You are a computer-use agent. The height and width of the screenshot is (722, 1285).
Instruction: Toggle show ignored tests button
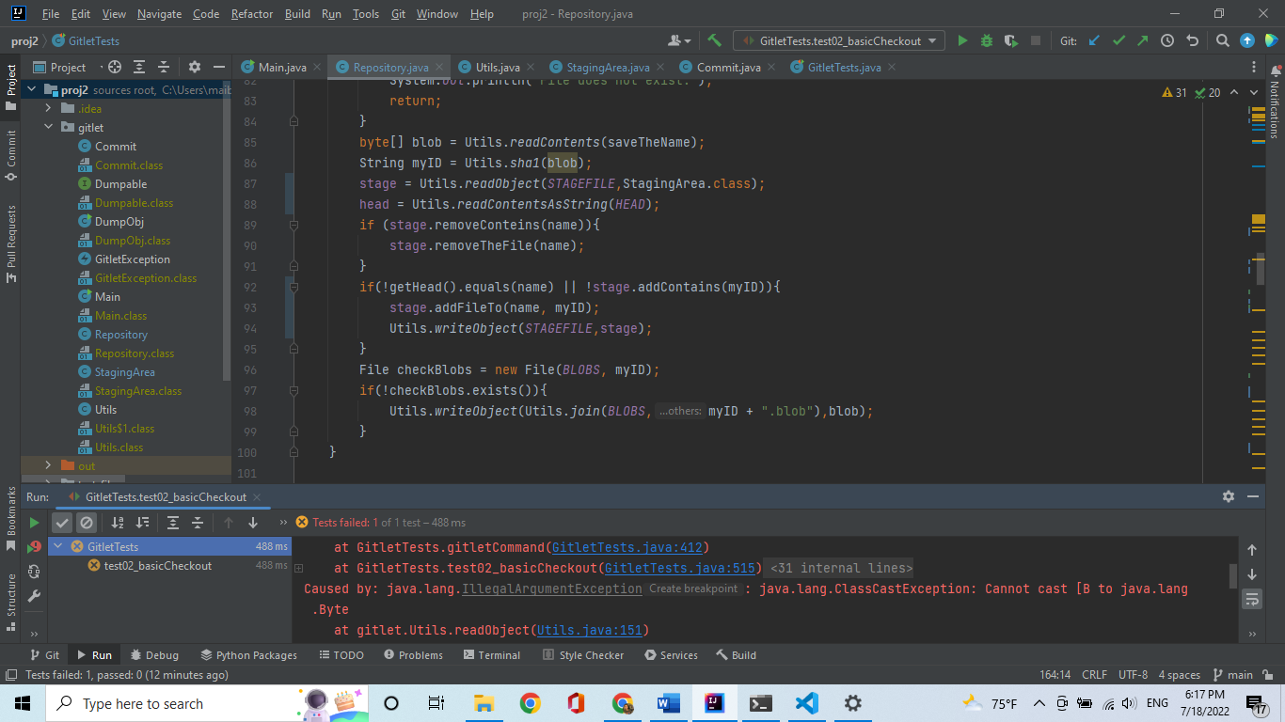coord(87,523)
